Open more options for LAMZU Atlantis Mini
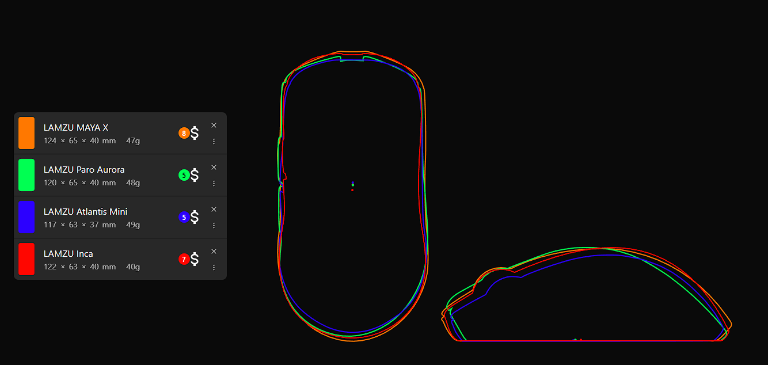768x365 pixels. click(214, 225)
